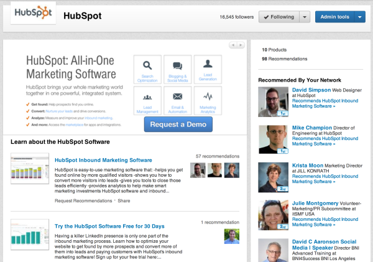Select the Email & Automation envelope tile
The height and width of the screenshot is (262, 373).
point(178,101)
